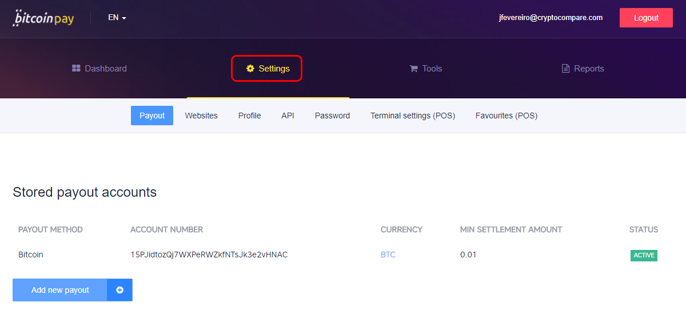Go to the Reports section
The width and height of the screenshot is (686, 322).
coord(583,69)
